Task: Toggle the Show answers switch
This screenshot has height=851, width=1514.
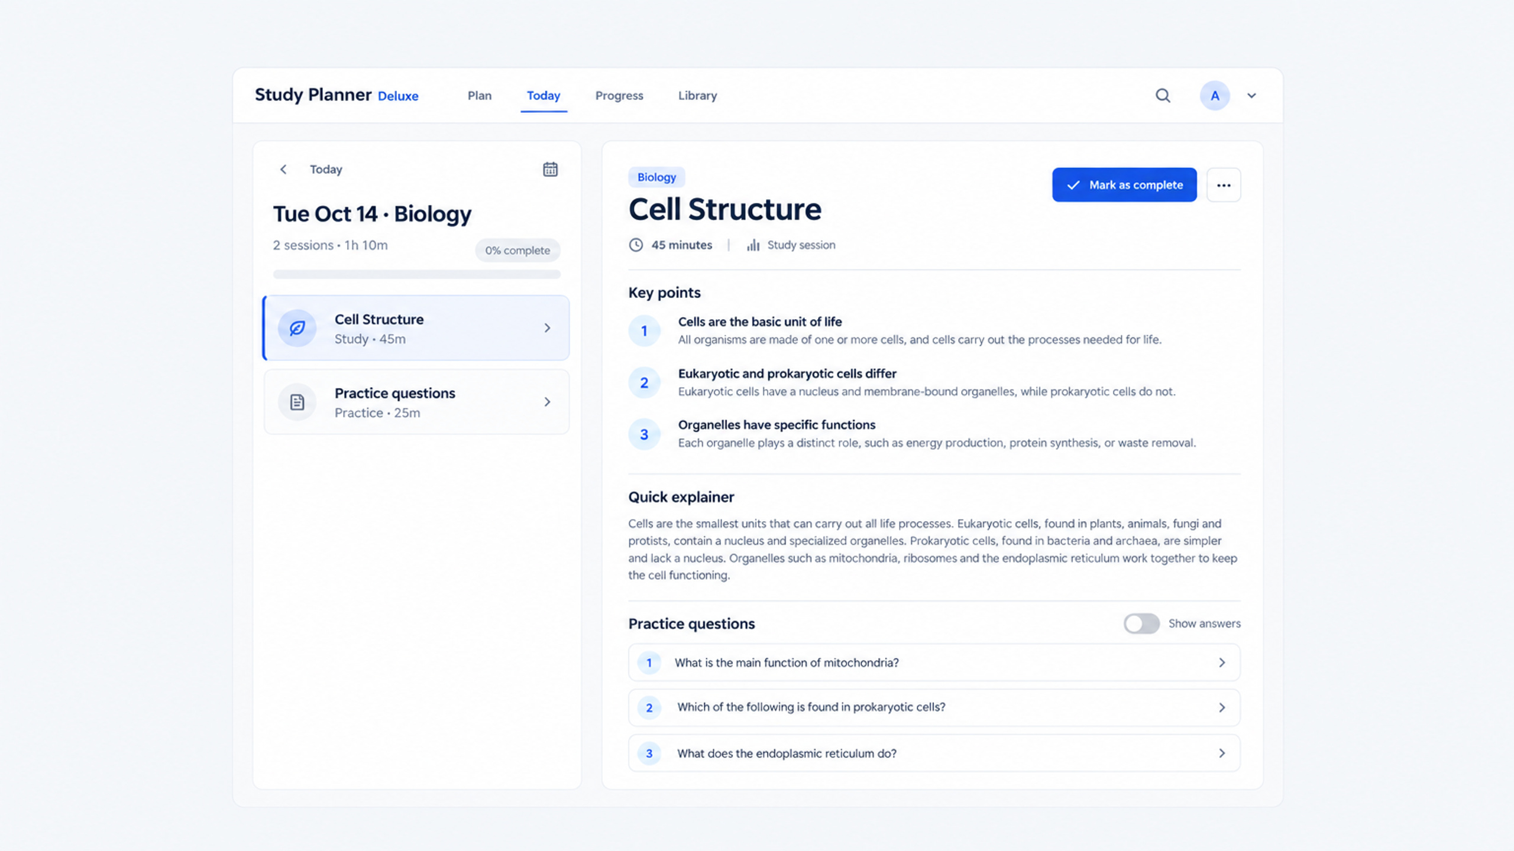Action: pos(1141,623)
